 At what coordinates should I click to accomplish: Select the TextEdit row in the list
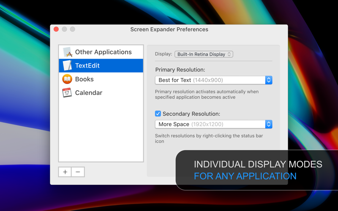pyautogui.click(x=101, y=65)
